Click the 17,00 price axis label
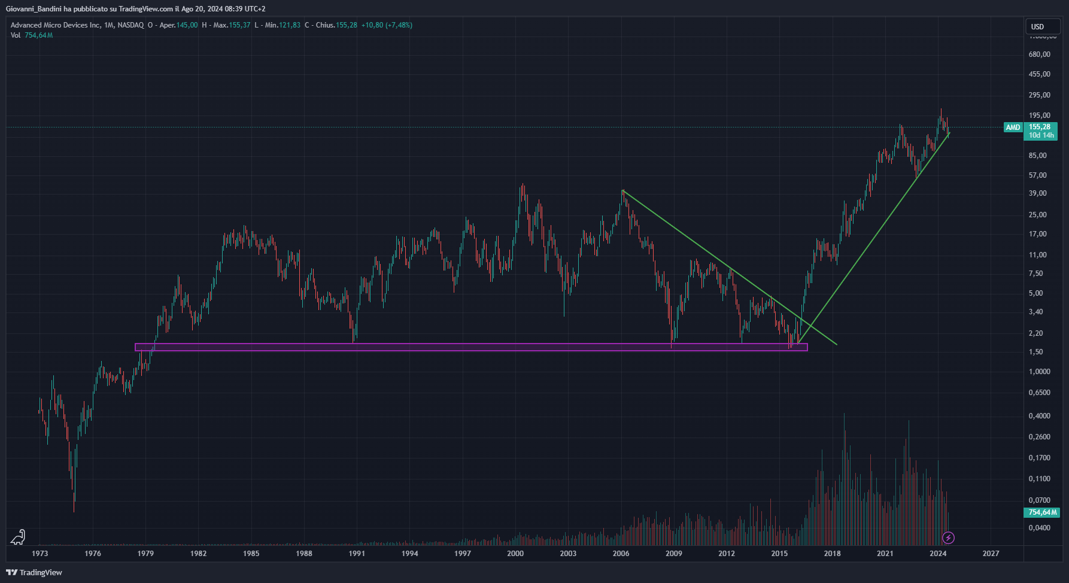1069x583 pixels. tap(1038, 234)
